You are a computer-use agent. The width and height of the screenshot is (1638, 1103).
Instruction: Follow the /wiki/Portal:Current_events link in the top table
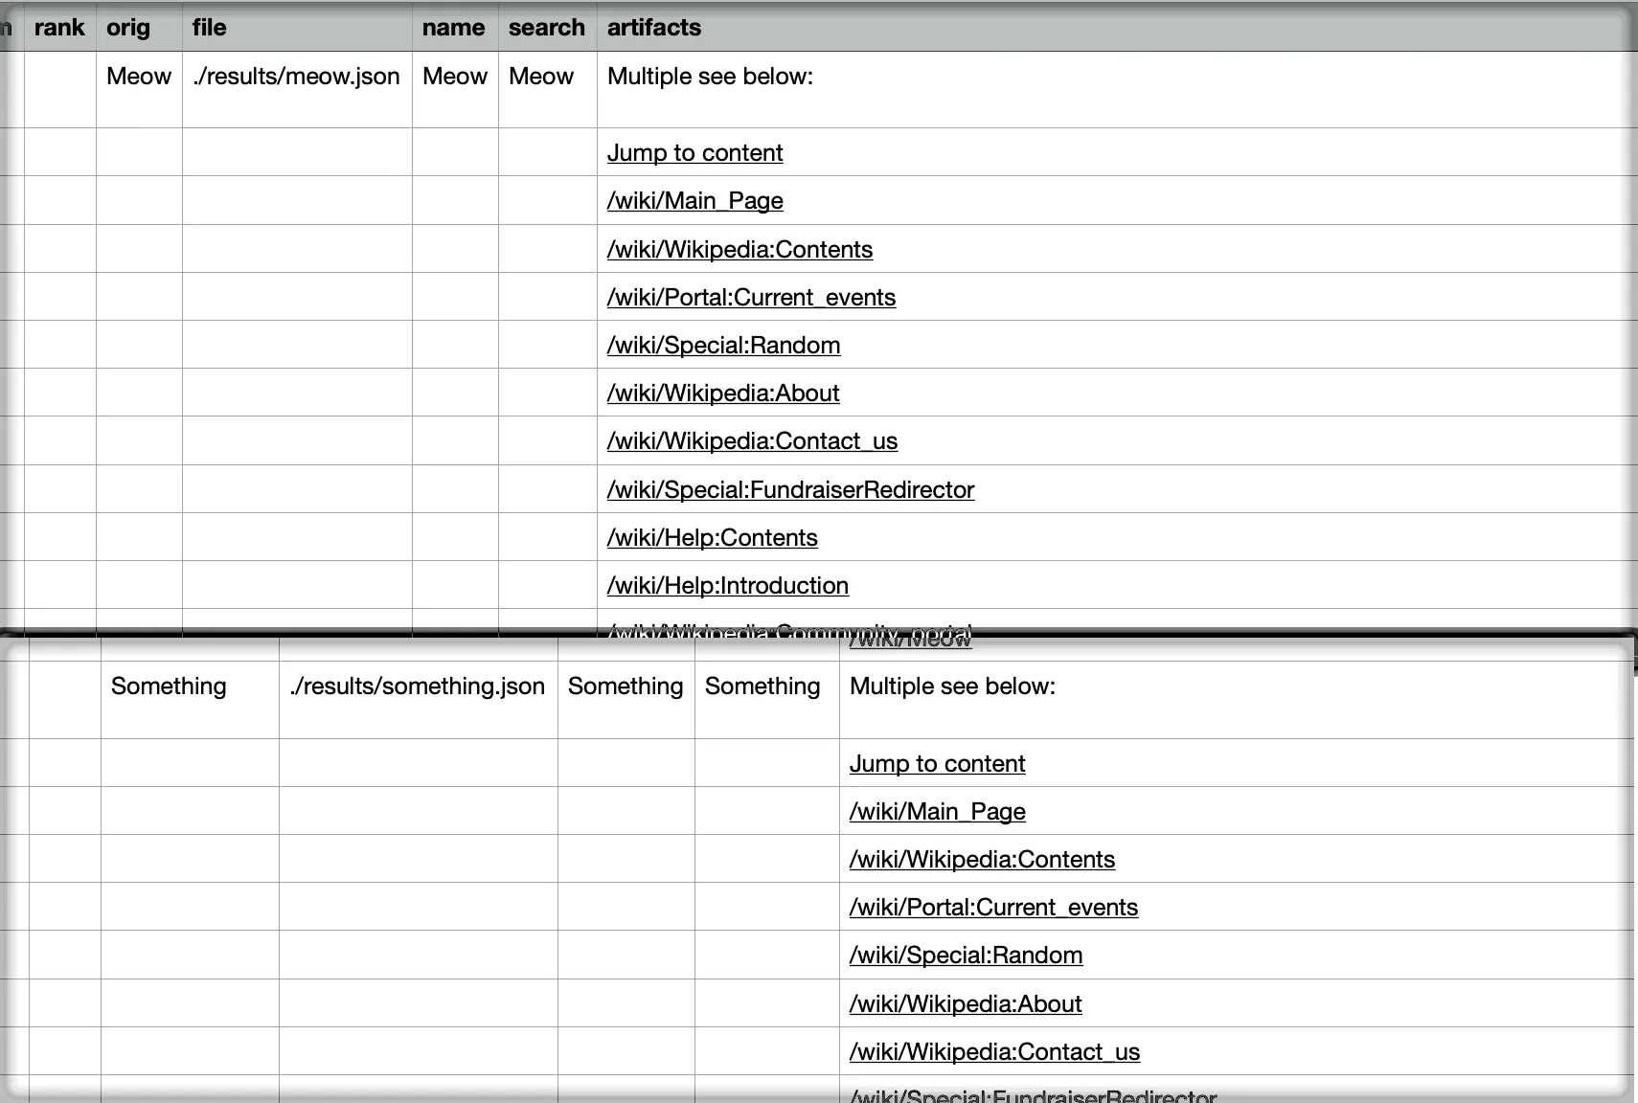coord(751,297)
